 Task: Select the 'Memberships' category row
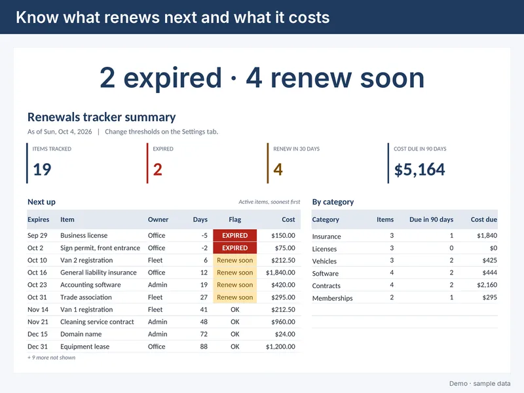405,298
